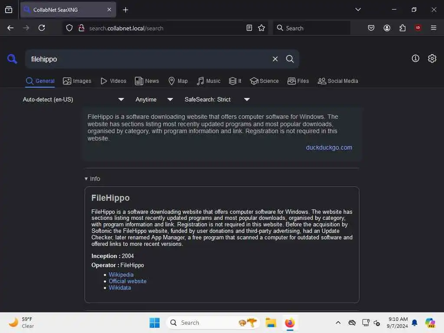The height and width of the screenshot is (333, 444).
Task: Switch to Social Media category
Action: point(338,81)
